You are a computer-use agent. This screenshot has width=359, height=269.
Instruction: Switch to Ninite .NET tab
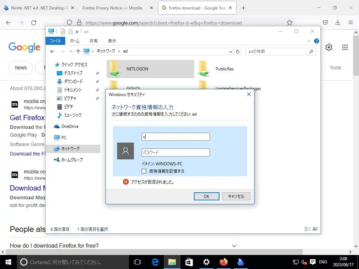[37, 8]
